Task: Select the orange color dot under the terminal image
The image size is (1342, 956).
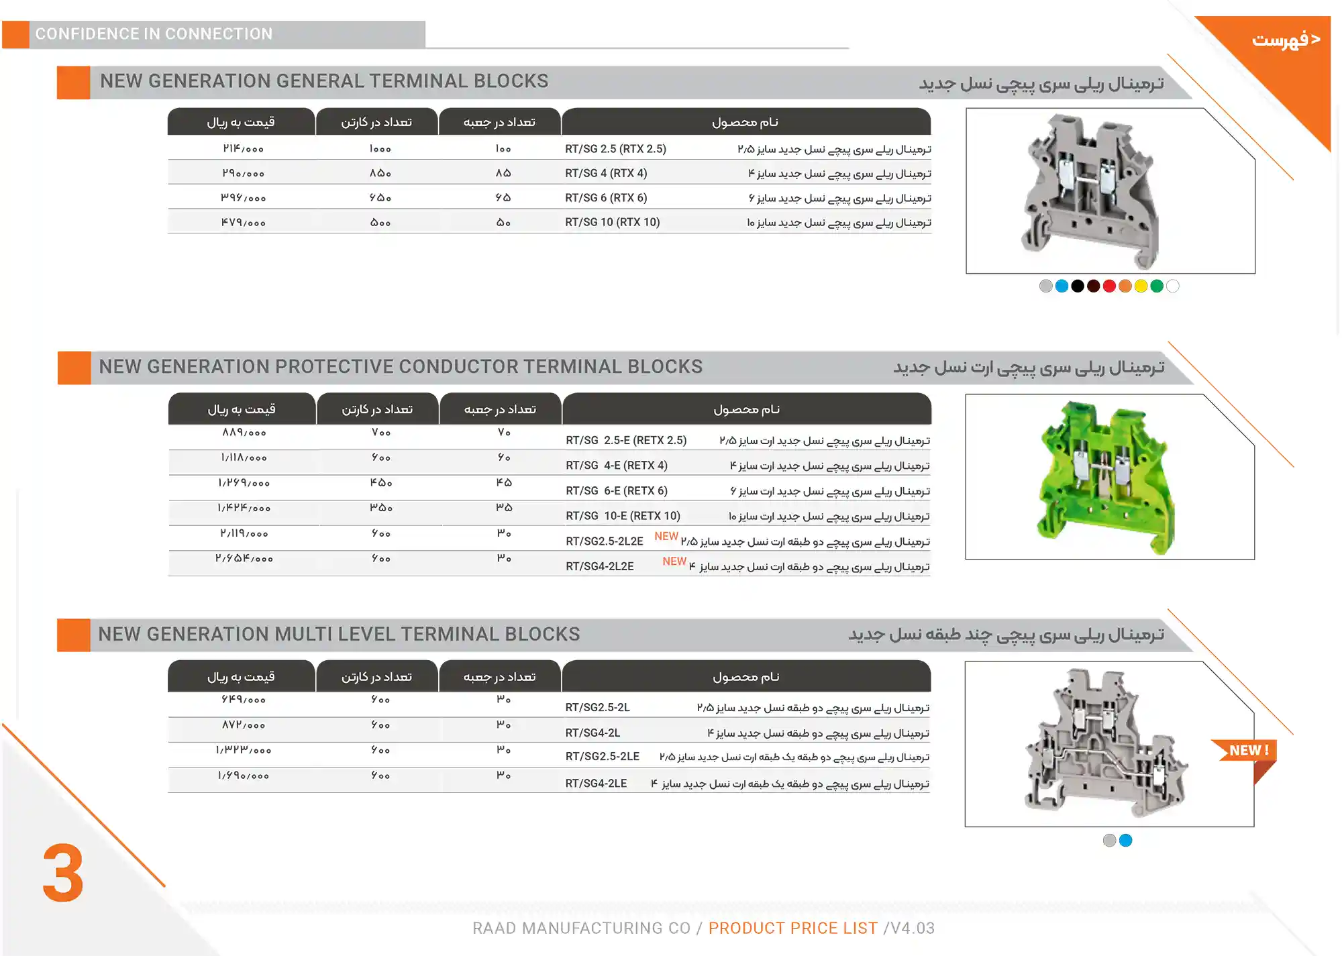Action: pyautogui.click(x=1125, y=286)
